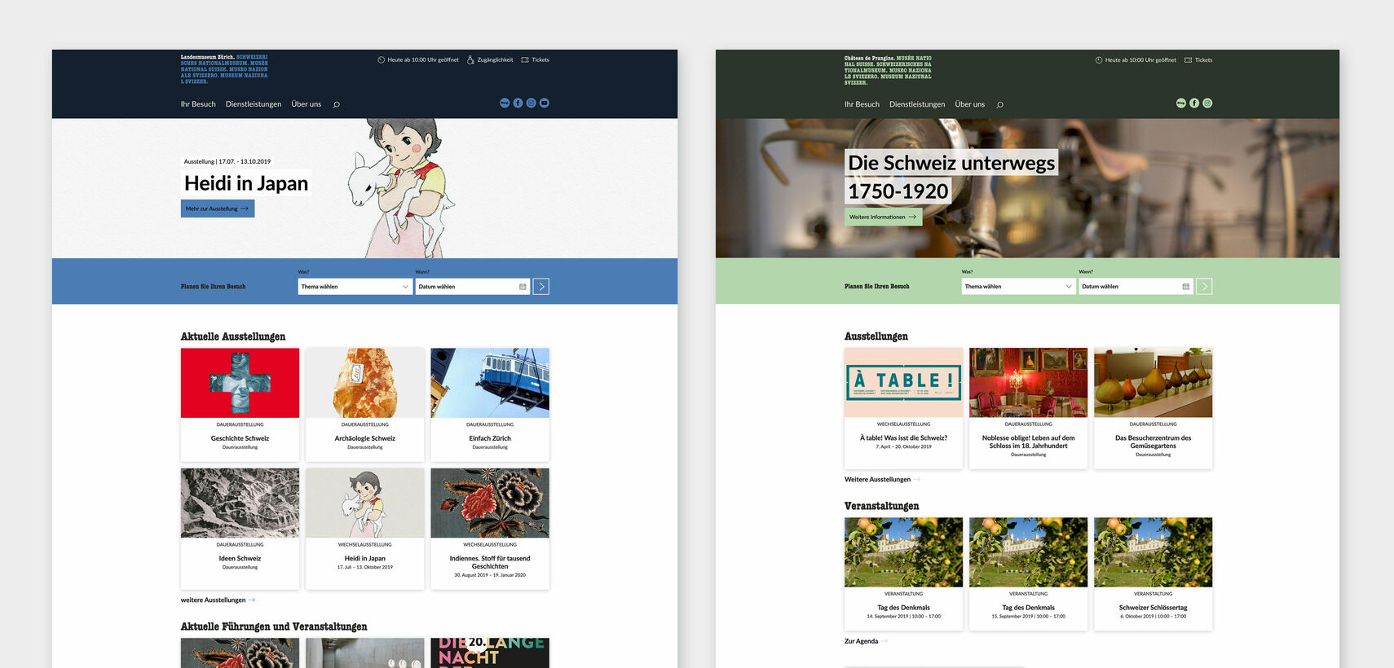The width and height of the screenshot is (1394, 668).
Task: Open the Instagram icon on the Landesmuseum Zürich page
Action: (531, 103)
